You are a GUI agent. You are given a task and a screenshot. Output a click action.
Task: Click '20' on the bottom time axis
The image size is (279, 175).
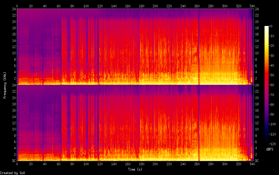[x=31, y=164]
